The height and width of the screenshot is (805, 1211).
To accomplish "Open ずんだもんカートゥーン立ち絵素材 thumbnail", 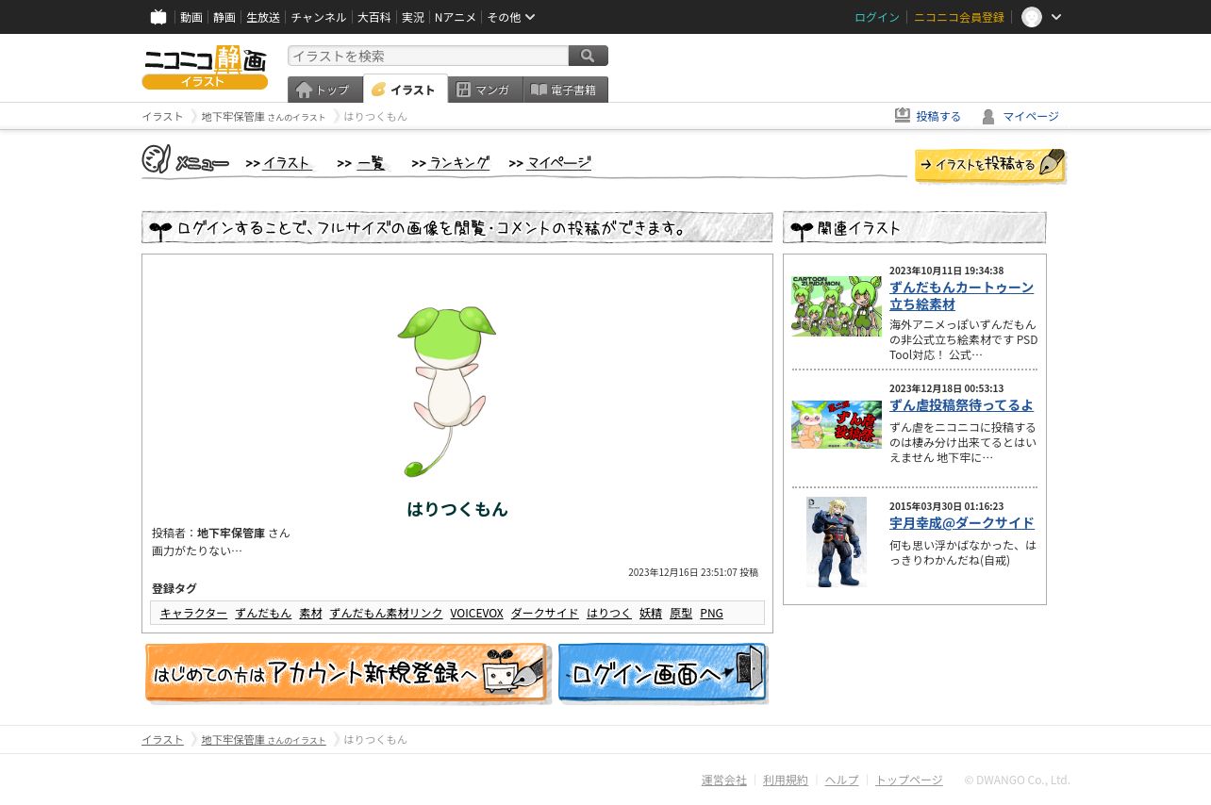I will (837, 306).
